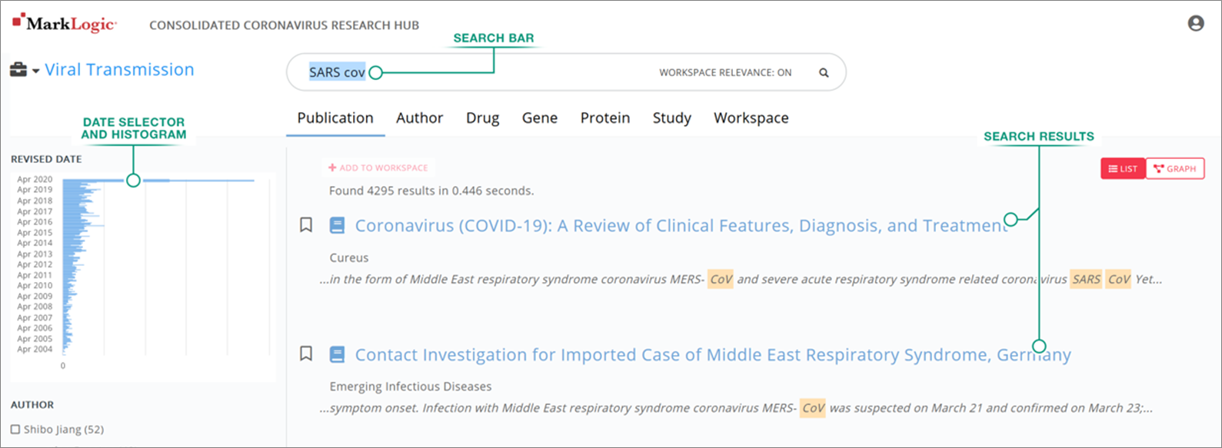Turn off WORKSPACE RELEVANCE
Viewport: 1222px width, 448px height.
[725, 71]
